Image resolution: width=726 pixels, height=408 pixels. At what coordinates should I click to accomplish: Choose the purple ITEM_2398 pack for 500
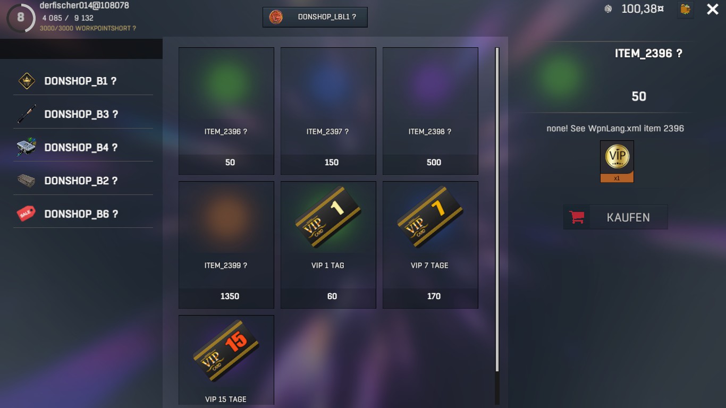pos(430,111)
